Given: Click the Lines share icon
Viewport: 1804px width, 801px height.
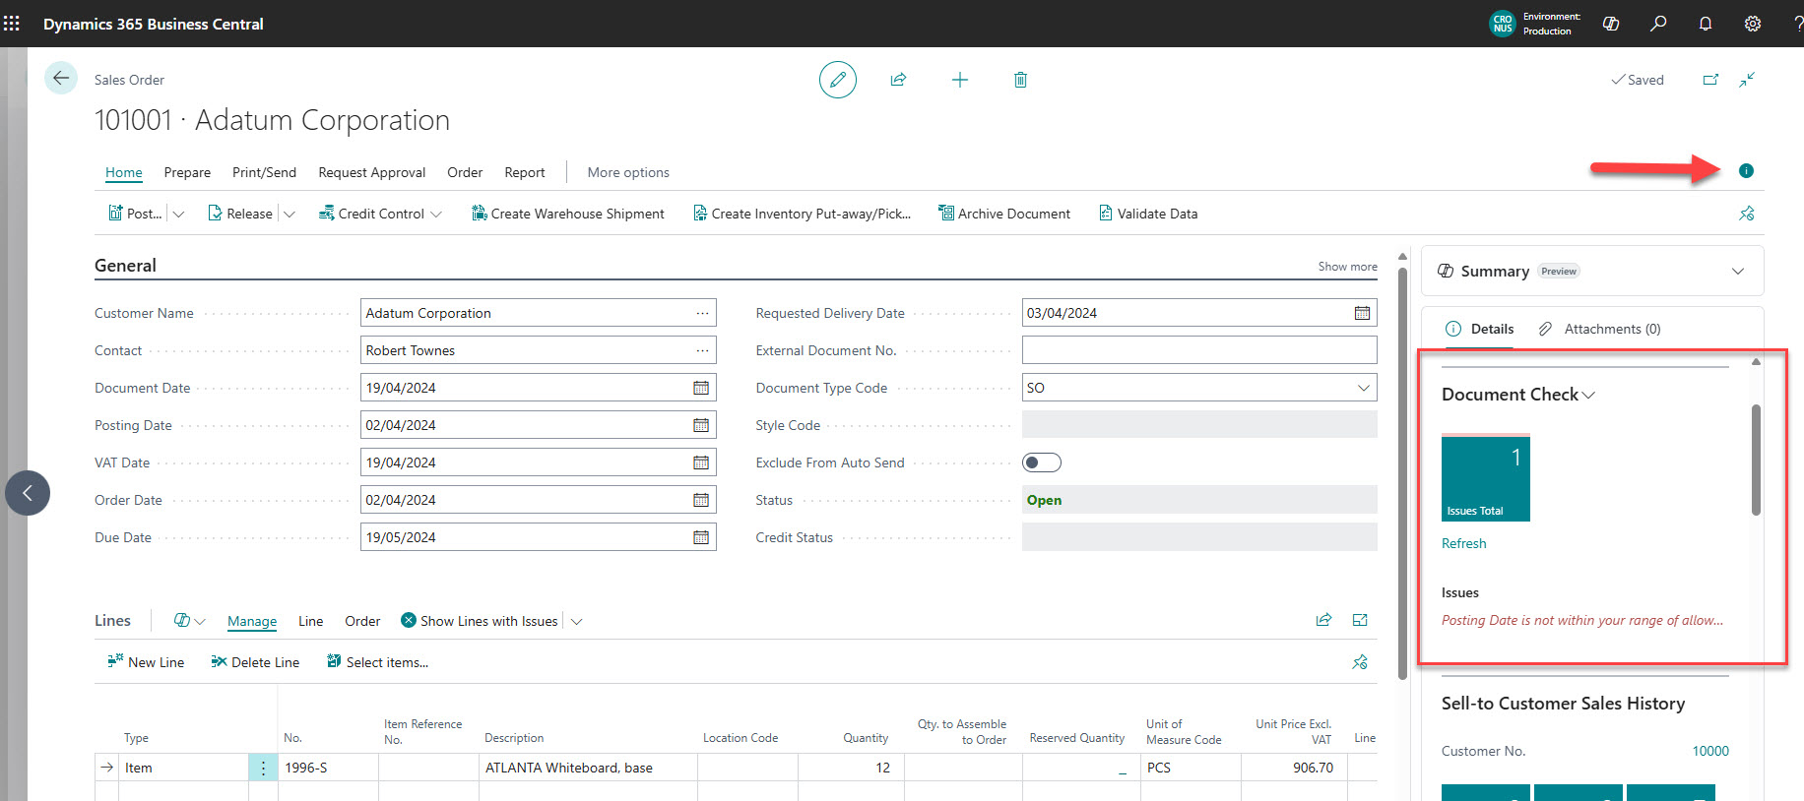Looking at the screenshot, I should pos(1323,620).
